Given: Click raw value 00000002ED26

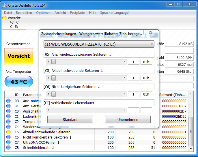Looking at the screenshot, I should tap(174, 117).
